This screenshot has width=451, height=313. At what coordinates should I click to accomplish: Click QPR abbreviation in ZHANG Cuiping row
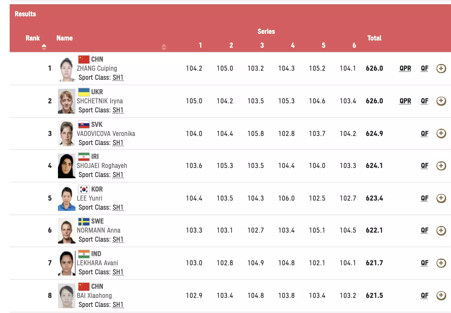(x=405, y=69)
